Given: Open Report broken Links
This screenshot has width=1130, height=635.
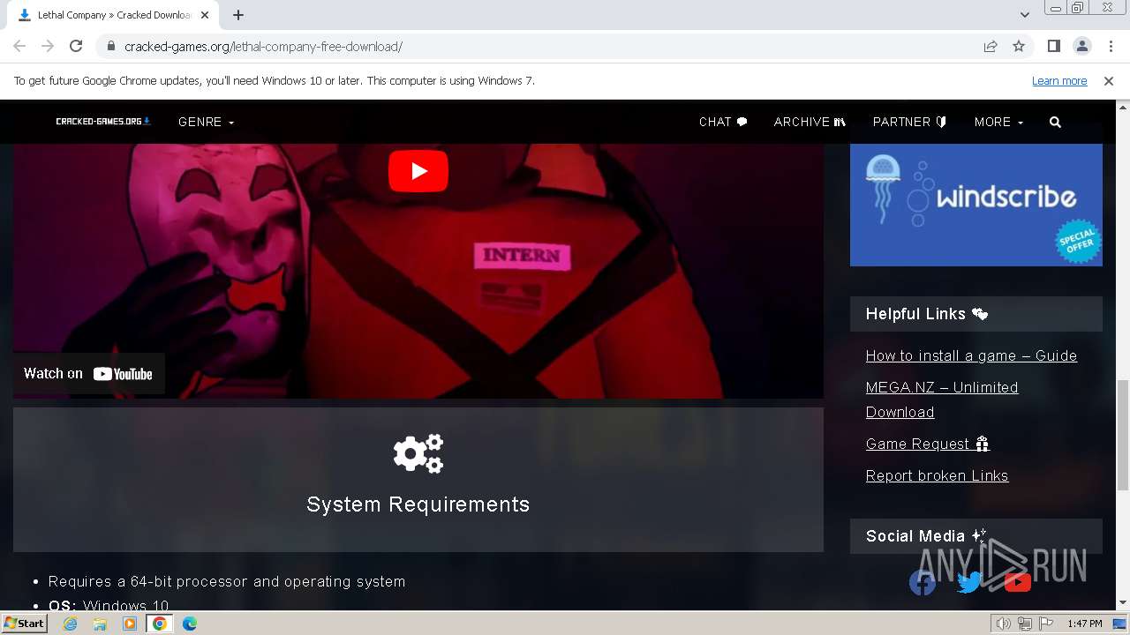Looking at the screenshot, I should [937, 476].
